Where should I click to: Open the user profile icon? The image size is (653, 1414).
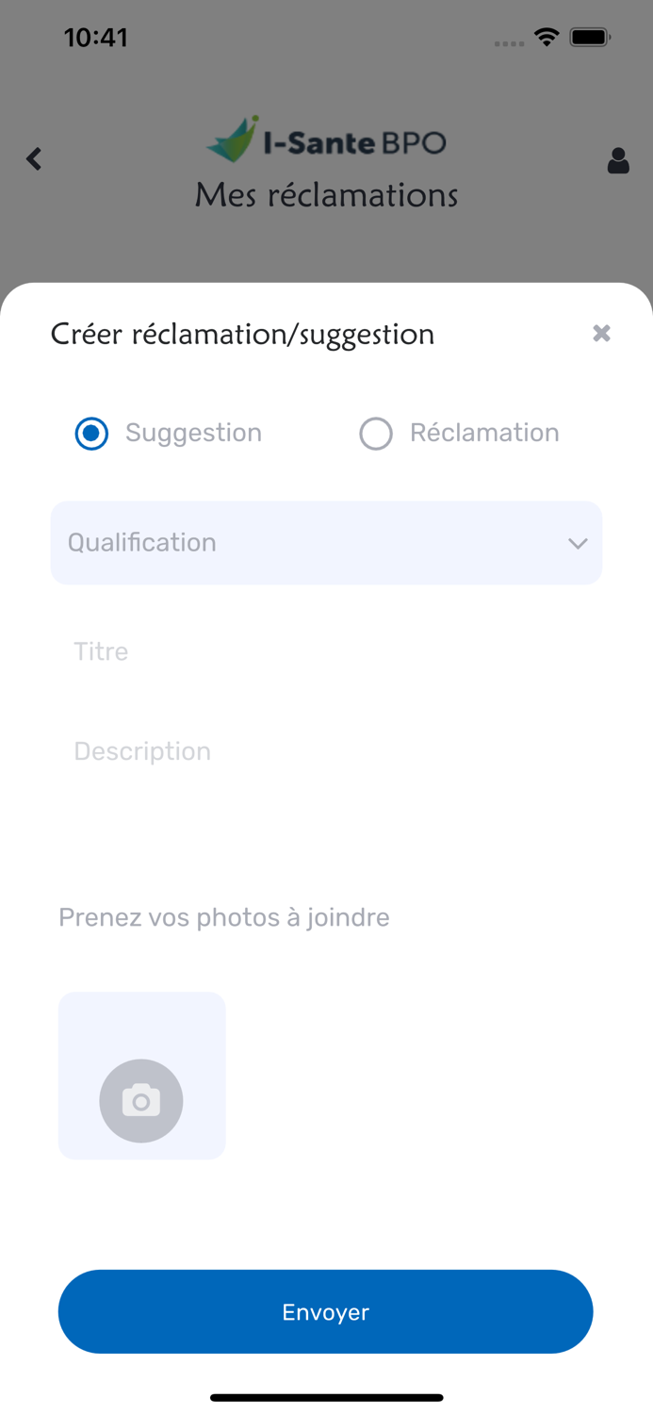tap(618, 160)
